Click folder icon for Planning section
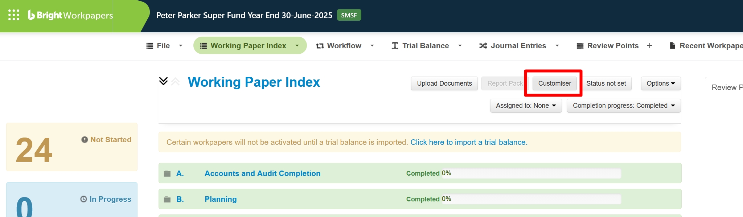This screenshot has width=743, height=217. [167, 199]
